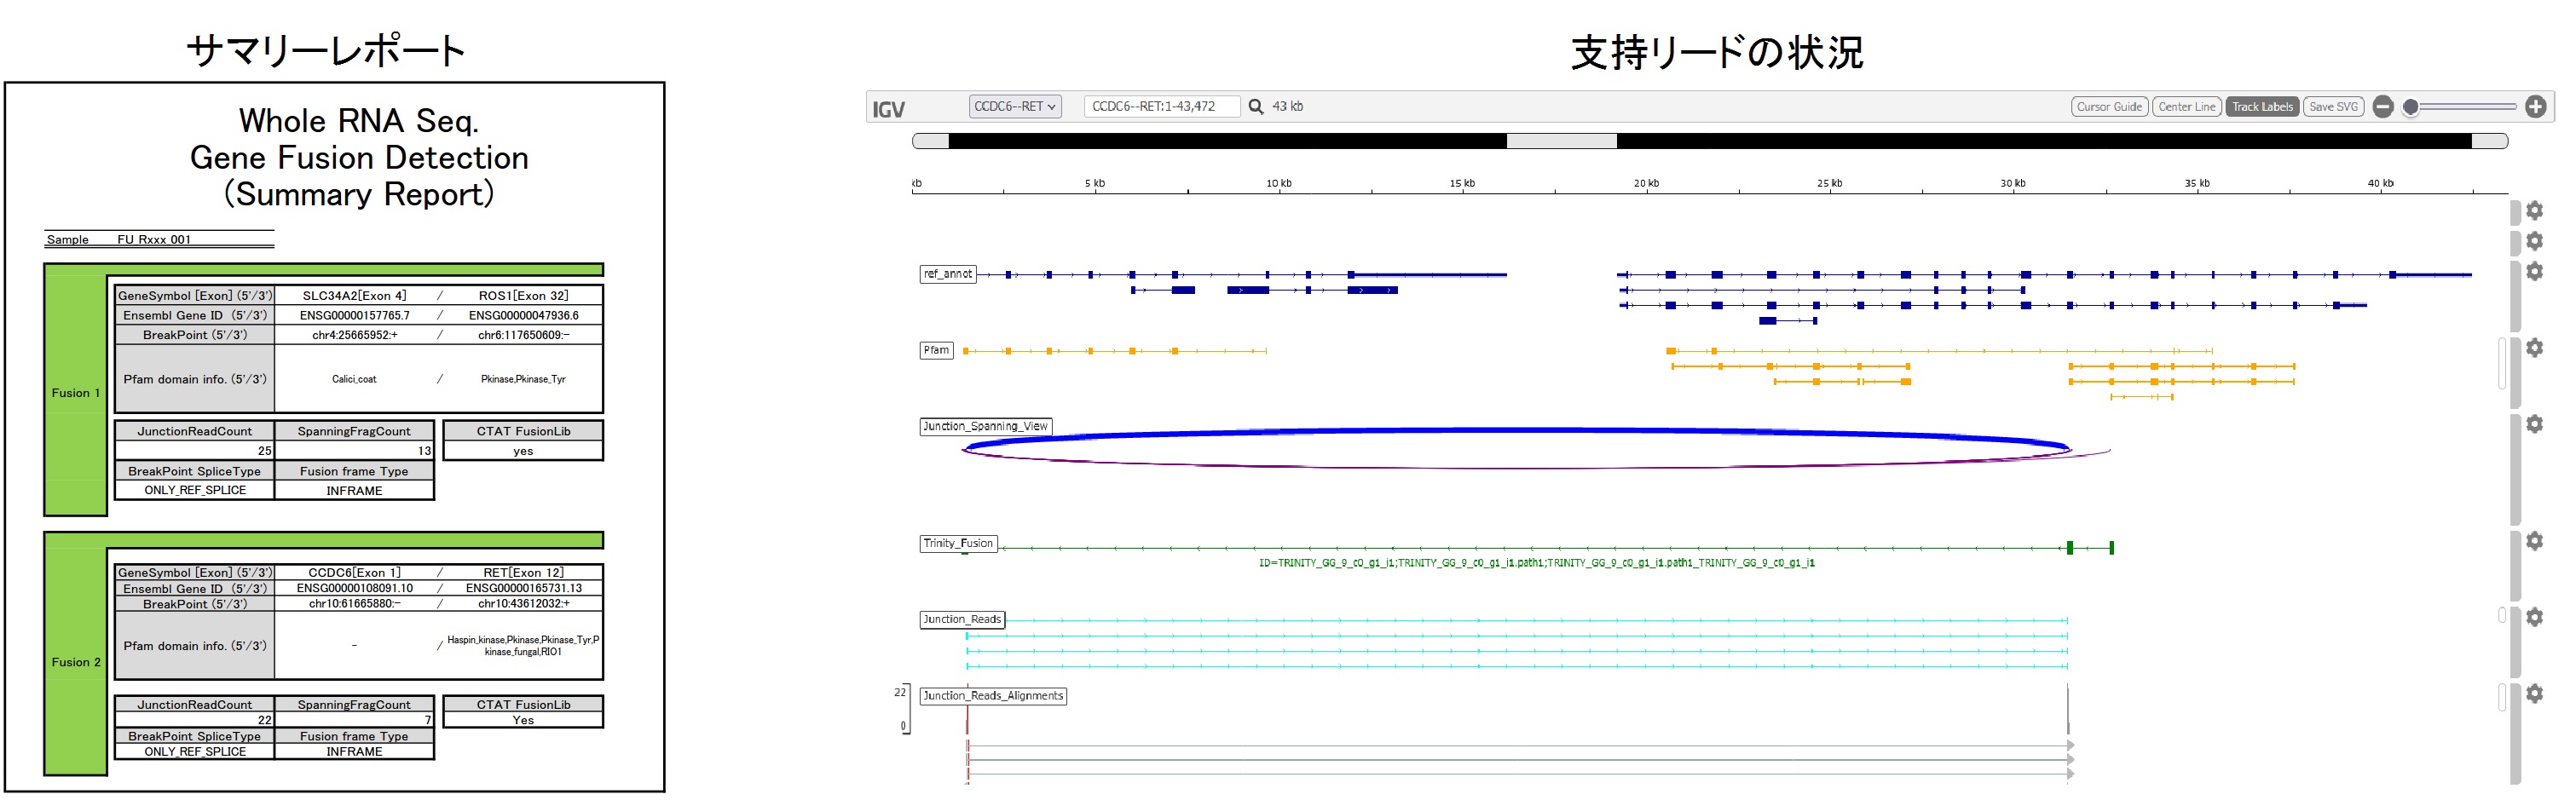The image size is (2576, 806).
Task: Open settings gear for Pfam track
Action: click(x=2534, y=348)
